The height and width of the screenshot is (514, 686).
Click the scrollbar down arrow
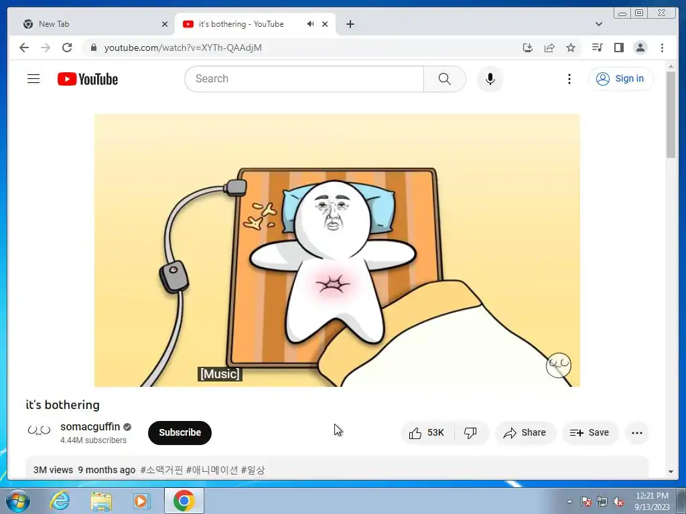point(671,472)
